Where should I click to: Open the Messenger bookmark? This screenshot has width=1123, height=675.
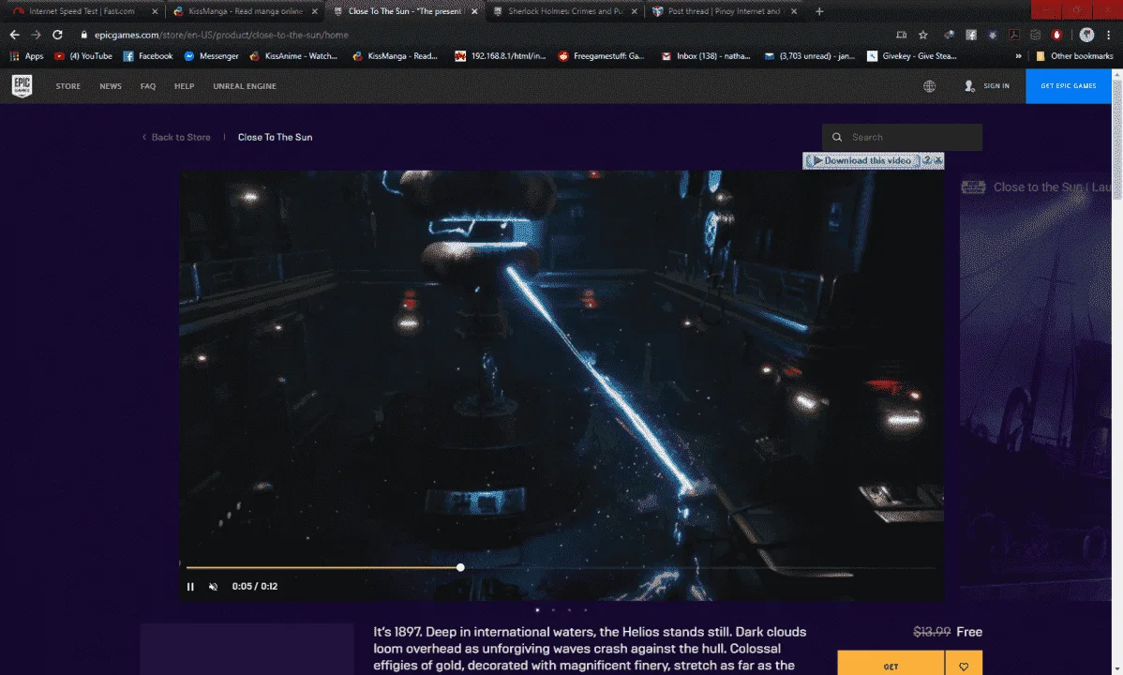pos(211,56)
